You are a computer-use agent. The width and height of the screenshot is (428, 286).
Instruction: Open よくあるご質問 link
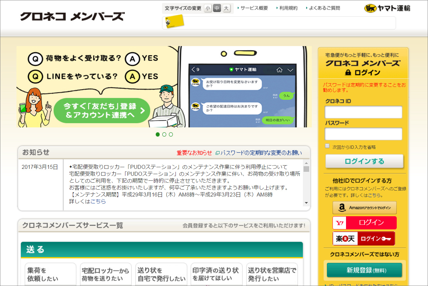click(324, 8)
